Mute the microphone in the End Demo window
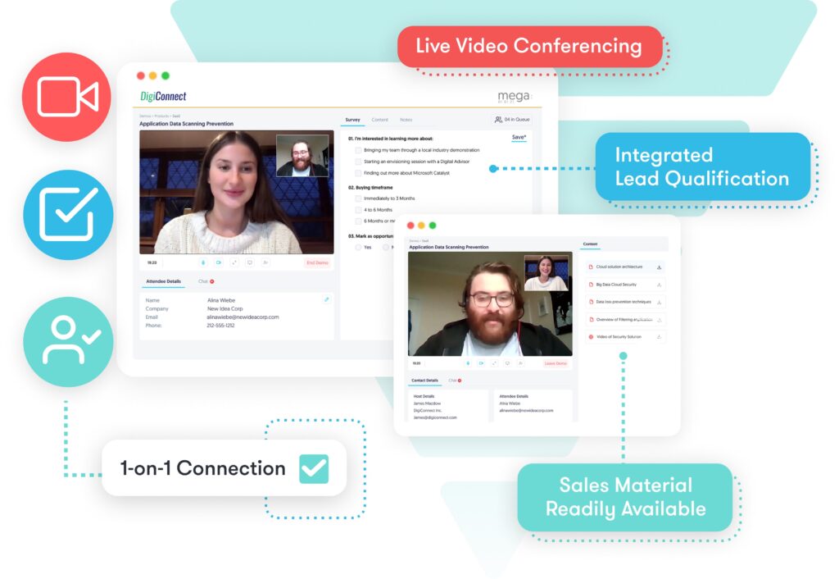 coord(204,262)
